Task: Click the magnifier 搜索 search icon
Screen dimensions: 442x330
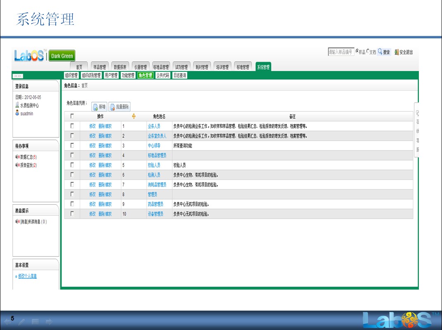Action: tap(380, 52)
